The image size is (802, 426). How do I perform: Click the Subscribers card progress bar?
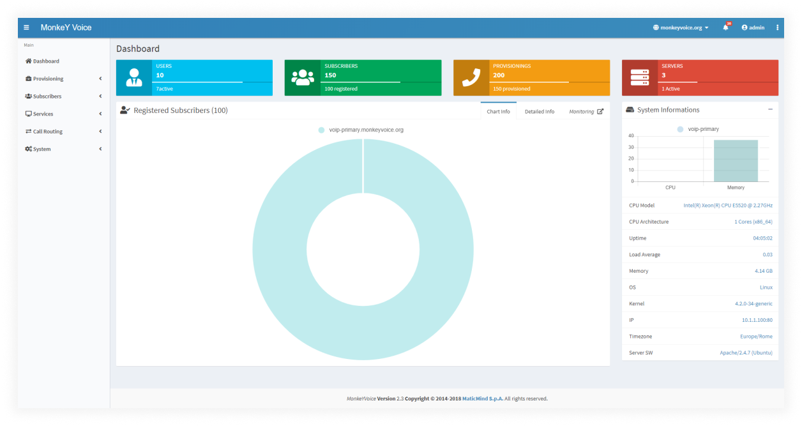(381, 82)
